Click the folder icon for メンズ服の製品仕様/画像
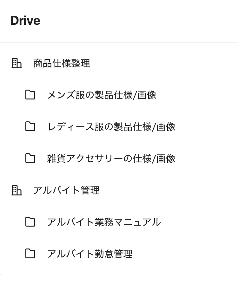The height and width of the screenshot is (286, 238). tap(30, 95)
